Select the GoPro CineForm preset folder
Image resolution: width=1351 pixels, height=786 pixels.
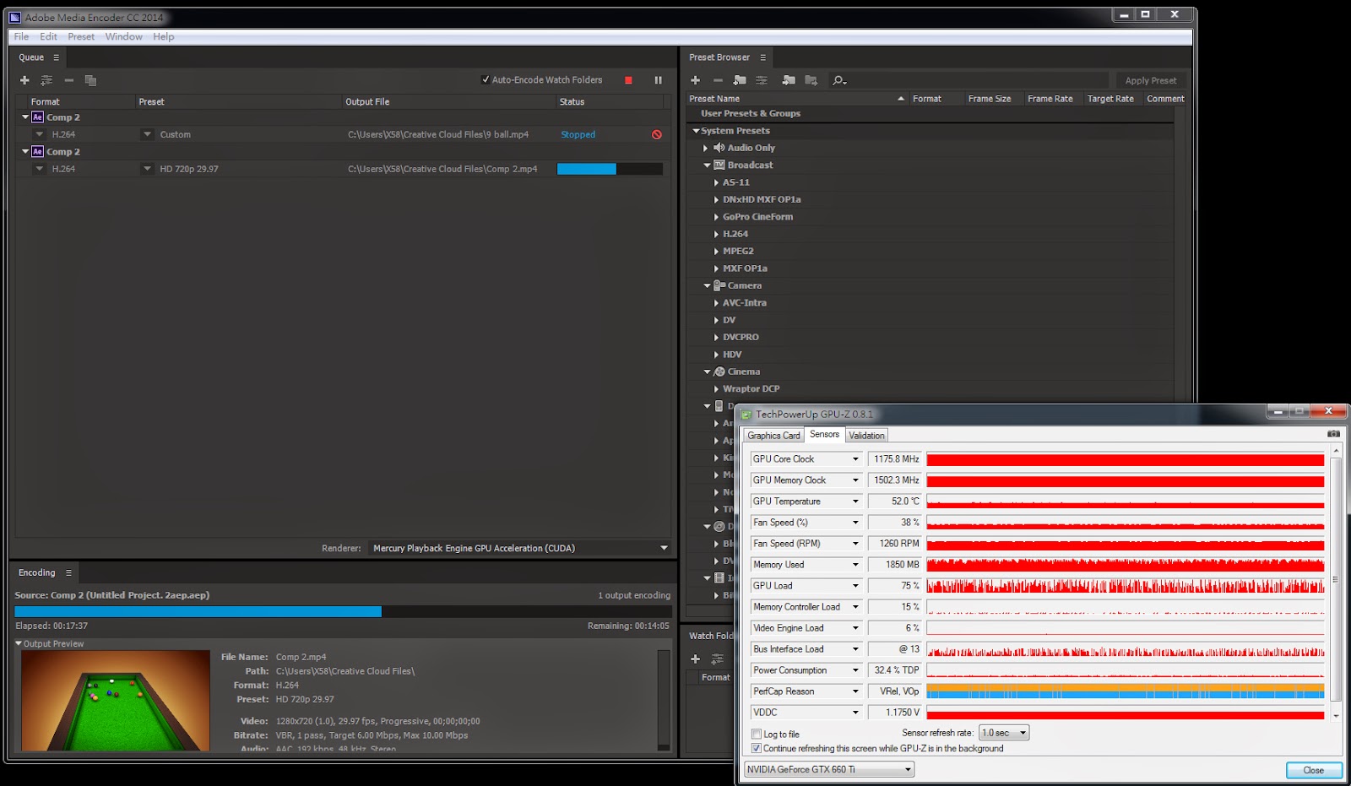(x=757, y=217)
